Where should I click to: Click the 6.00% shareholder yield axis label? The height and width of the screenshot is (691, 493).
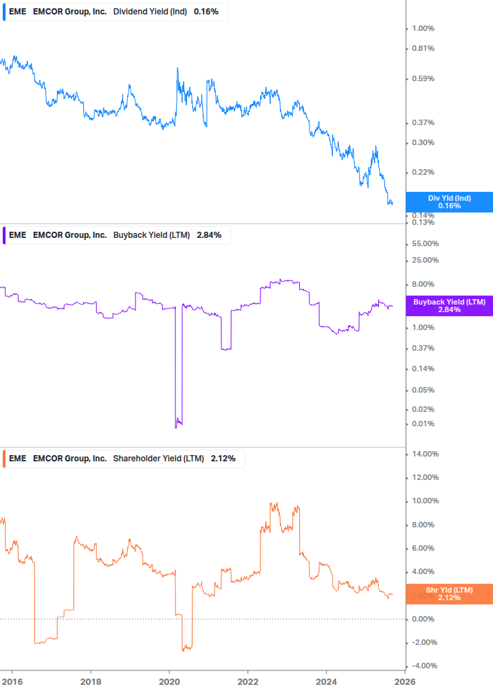(423, 549)
